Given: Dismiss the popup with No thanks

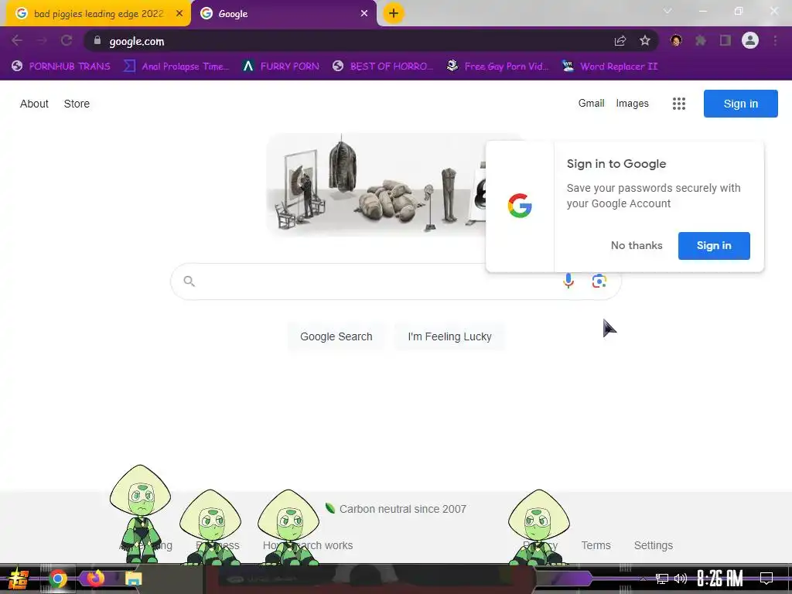Looking at the screenshot, I should pyautogui.click(x=637, y=245).
